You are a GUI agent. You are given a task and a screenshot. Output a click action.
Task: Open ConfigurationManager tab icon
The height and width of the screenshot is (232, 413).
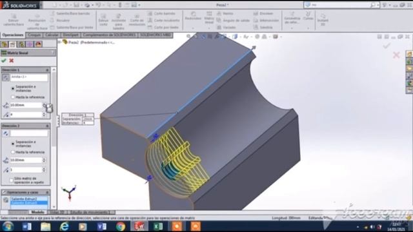tap(21, 44)
